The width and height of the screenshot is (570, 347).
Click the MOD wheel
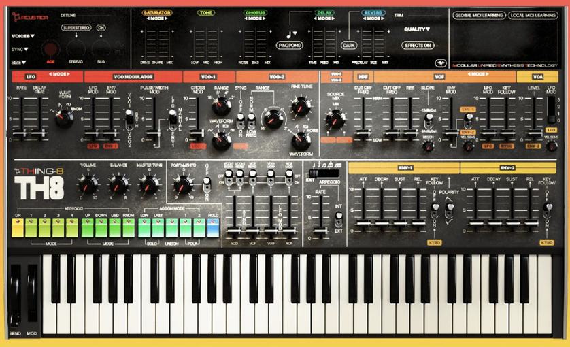(x=32, y=293)
